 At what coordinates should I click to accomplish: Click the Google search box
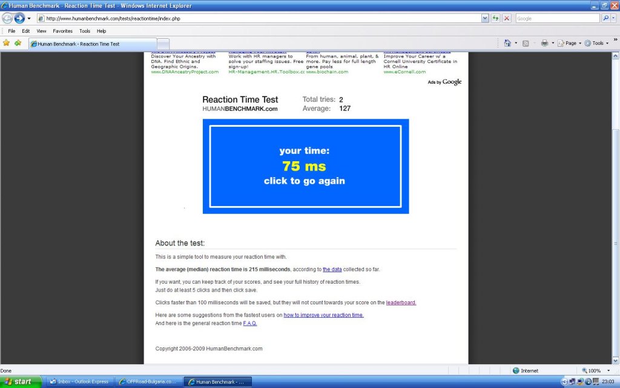558,18
